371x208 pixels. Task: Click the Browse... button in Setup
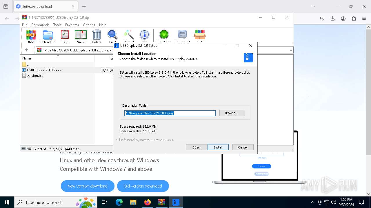(232, 113)
